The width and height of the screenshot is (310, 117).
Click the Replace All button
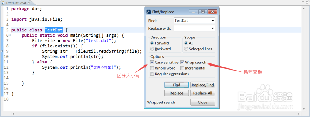coord(203,93)
